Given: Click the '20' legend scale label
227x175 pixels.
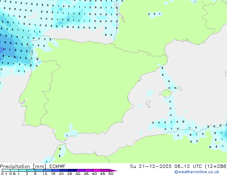Looking at the screenshot, I should coord(61,174).
